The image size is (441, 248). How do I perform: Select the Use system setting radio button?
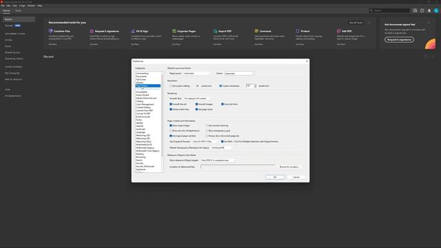point(170,85)
